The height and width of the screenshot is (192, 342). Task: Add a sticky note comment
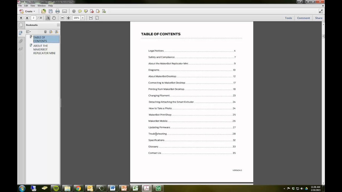pos(80,11)
